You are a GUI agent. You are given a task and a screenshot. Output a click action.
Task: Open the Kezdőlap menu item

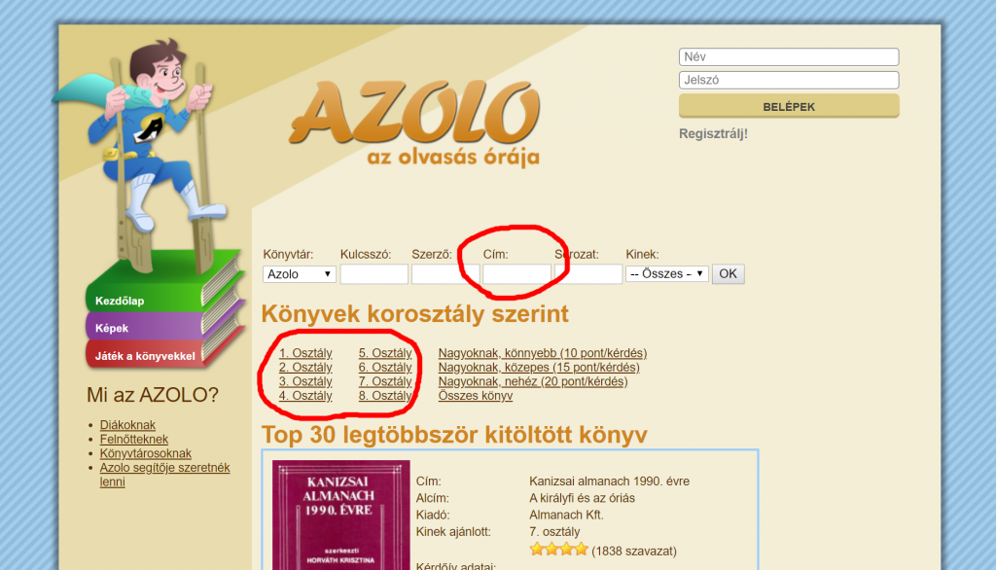[120, 301]
